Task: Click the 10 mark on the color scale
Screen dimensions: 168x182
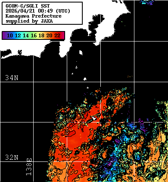Action: (x=10, y=36)
